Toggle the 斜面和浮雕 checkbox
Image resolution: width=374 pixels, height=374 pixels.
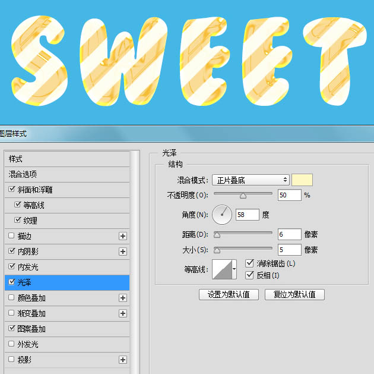11,189
